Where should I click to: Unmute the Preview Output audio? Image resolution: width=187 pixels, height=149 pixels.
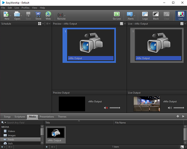[106, 108]
